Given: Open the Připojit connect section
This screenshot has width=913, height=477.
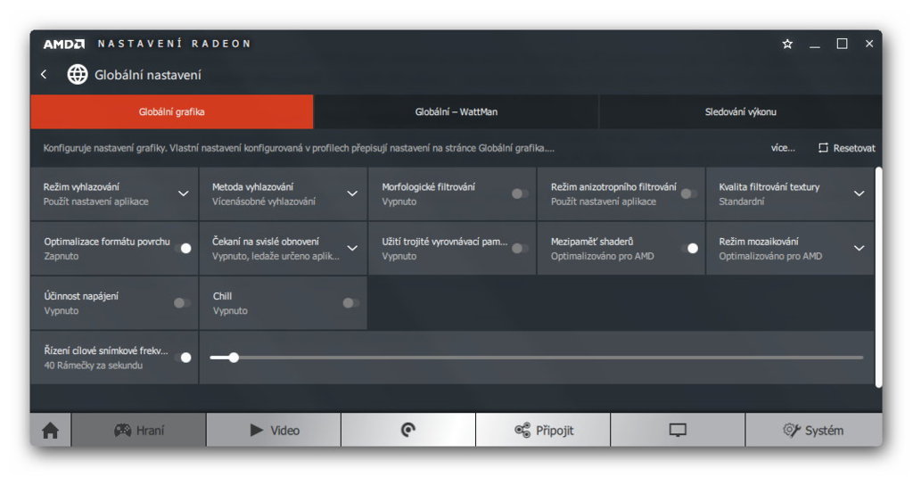Looking at the screenshot, I should [x=543, y=431].
